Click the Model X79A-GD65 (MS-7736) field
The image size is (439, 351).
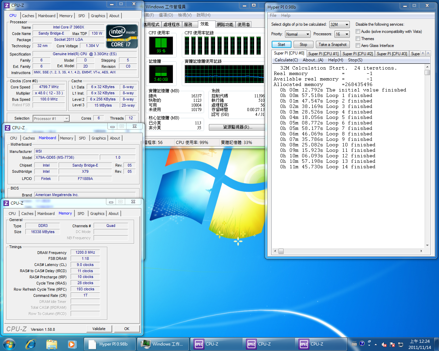coord(67,157)
